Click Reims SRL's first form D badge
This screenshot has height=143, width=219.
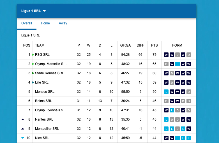click(166, 101)
